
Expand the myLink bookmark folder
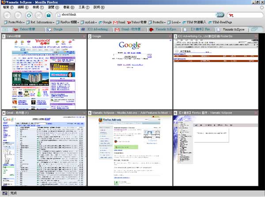click(x=89, y=22)
